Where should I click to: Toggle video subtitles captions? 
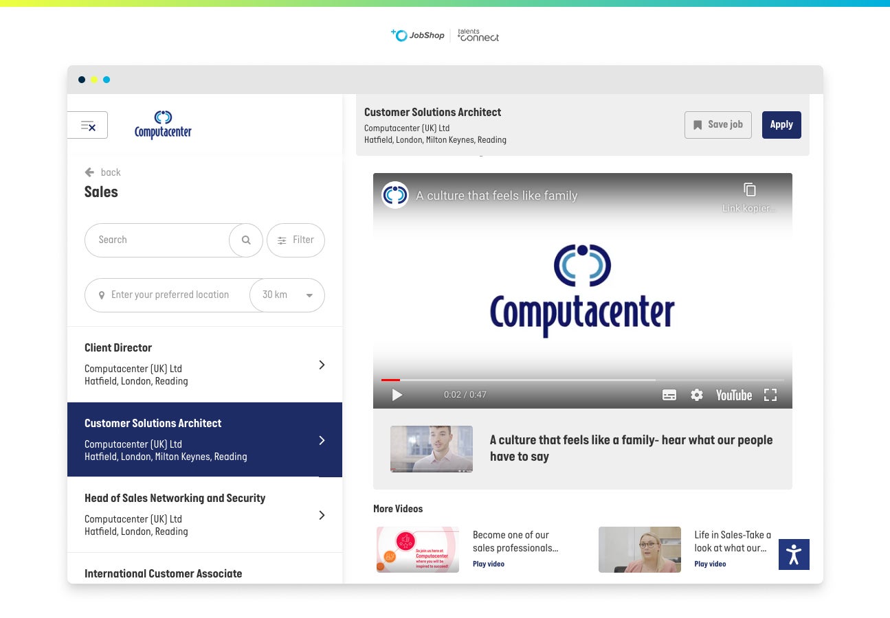(669, 395)
